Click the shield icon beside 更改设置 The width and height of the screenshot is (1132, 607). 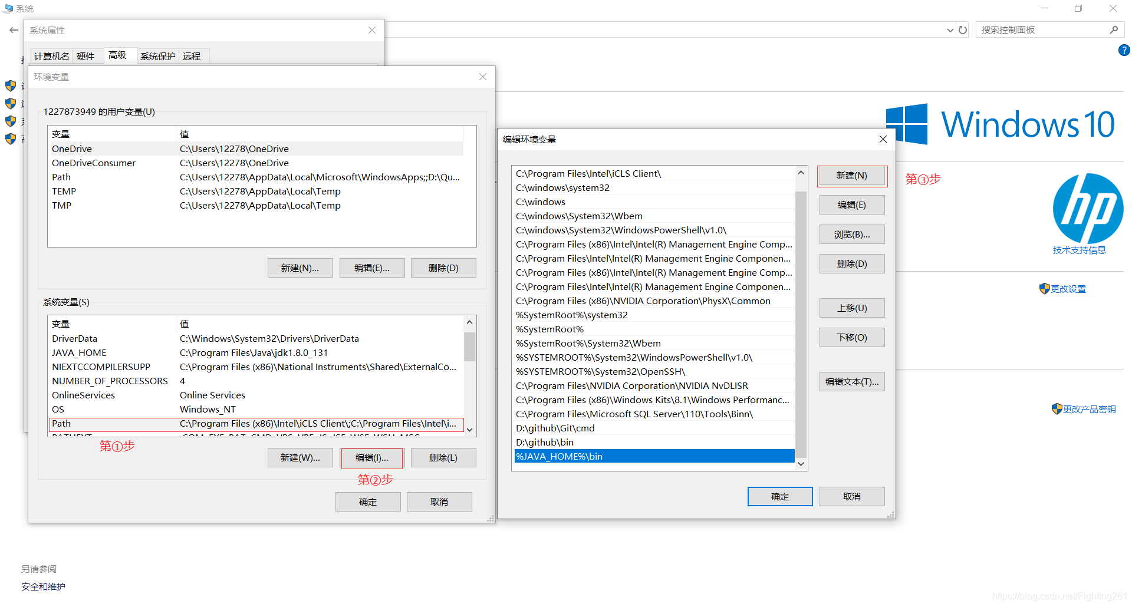pyautogui.click(x=1044, y=289)
